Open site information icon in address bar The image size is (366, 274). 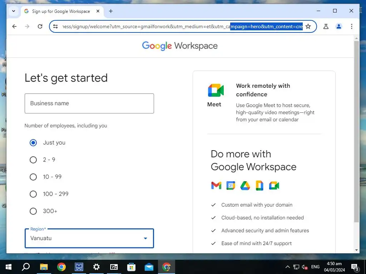tap(55, 26)
